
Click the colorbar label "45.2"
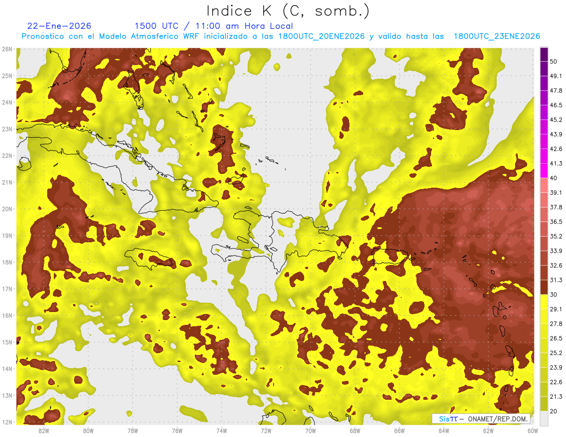click(x=556, y=119)
